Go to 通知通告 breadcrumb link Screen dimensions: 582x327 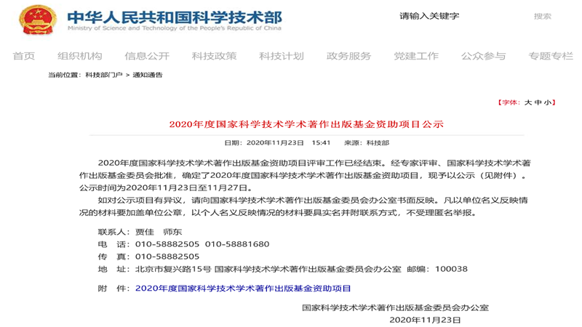(x=148, y=75)
